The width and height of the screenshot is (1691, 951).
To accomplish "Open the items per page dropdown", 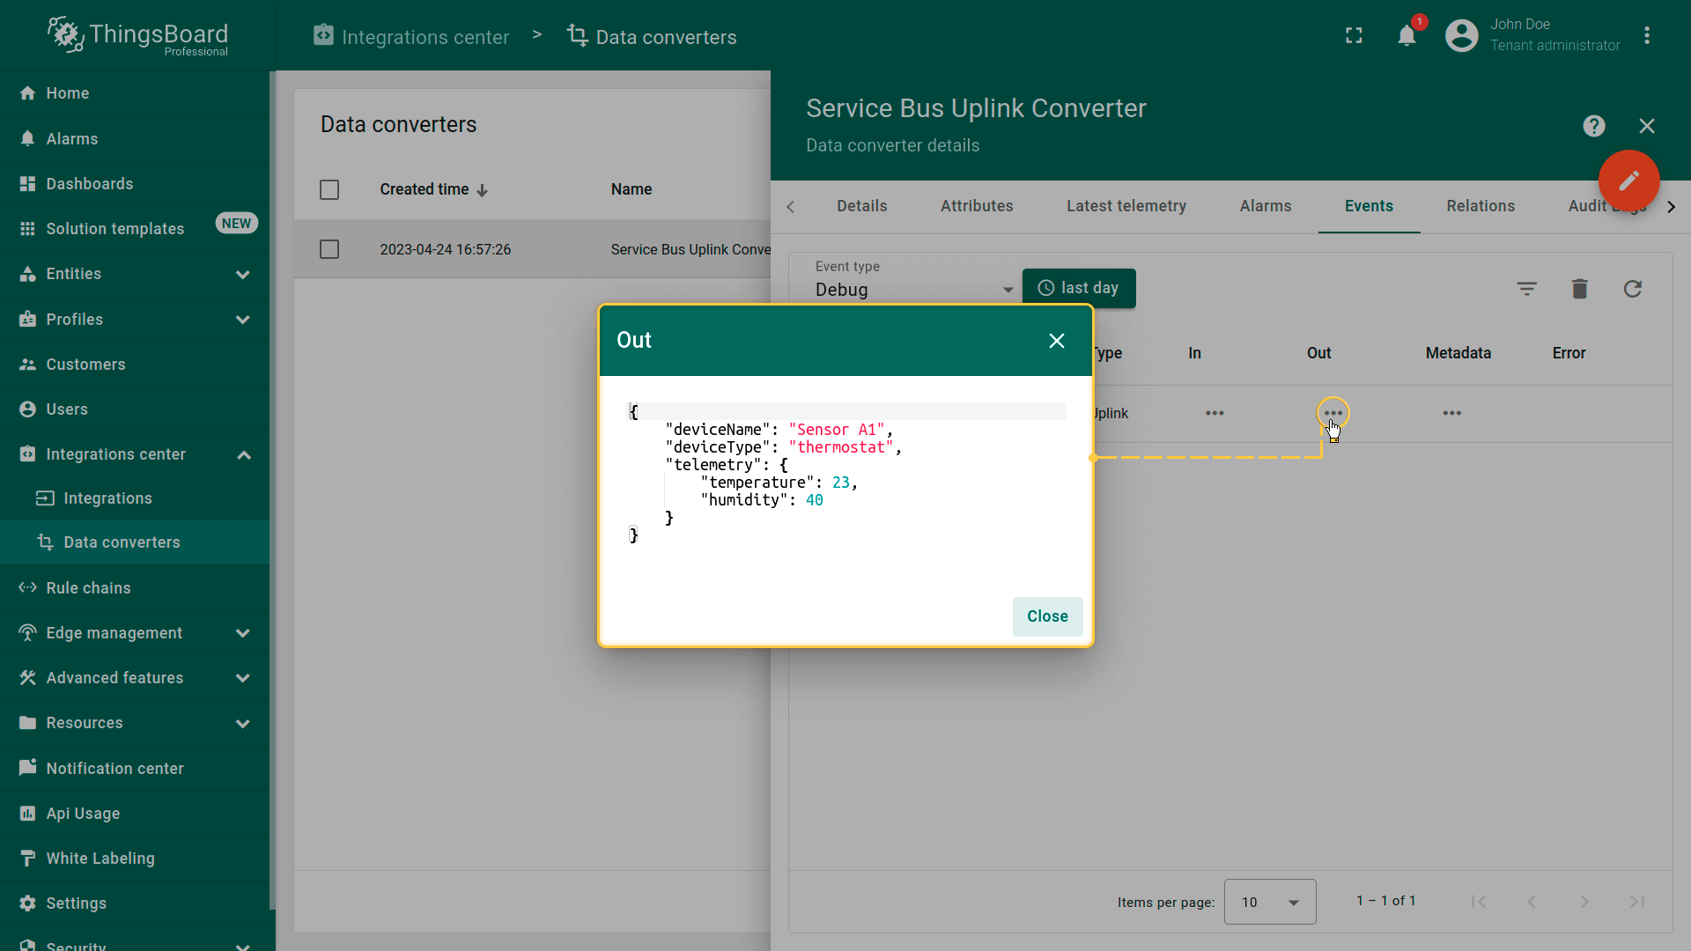I will pyautogui.click(x=1269, y=902).
